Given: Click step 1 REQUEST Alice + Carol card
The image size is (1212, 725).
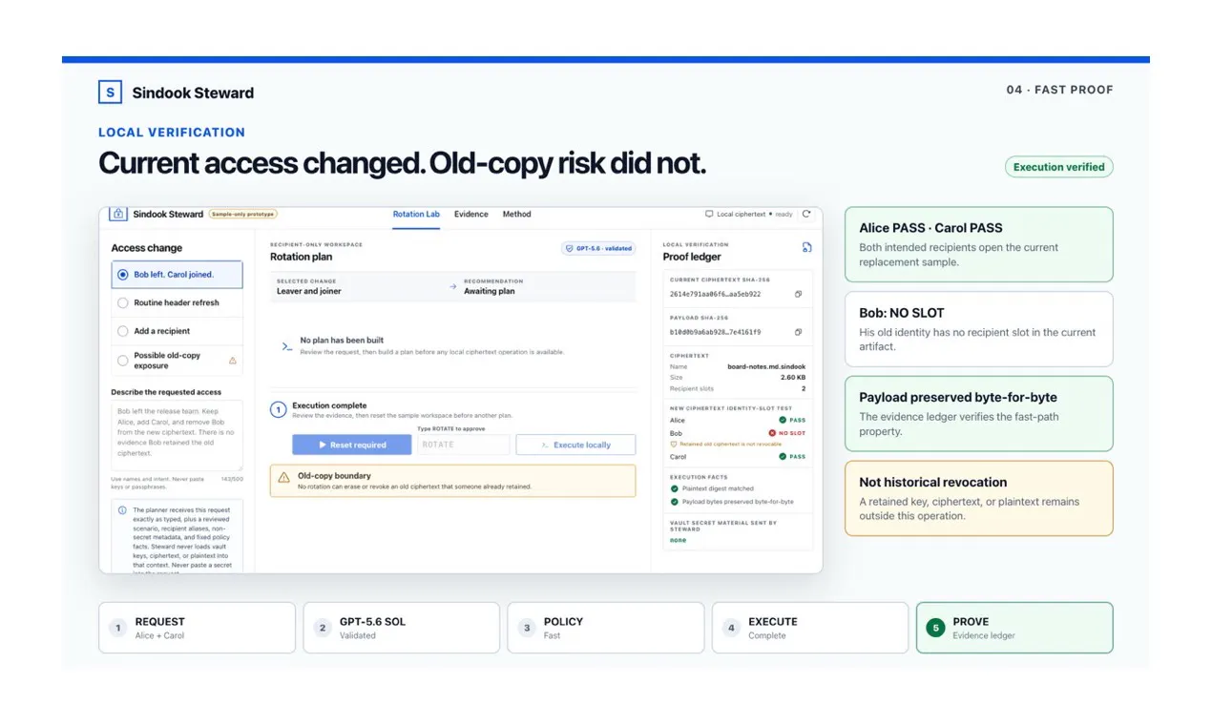Looking at the screenshot, I should pos(197,628).
